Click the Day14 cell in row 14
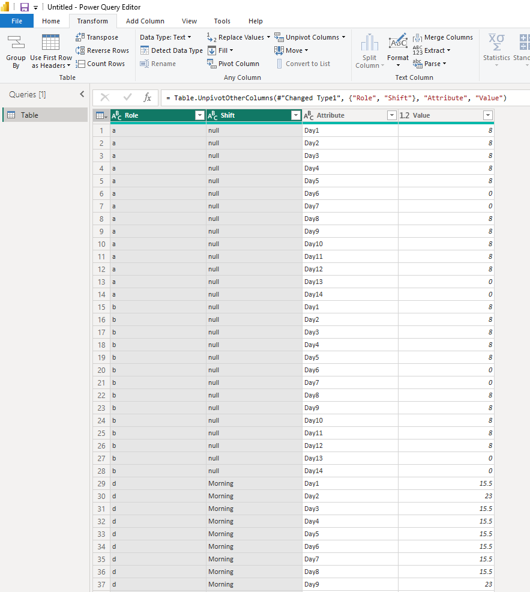This screenshot has width=530, height=592. click(350, 294)
